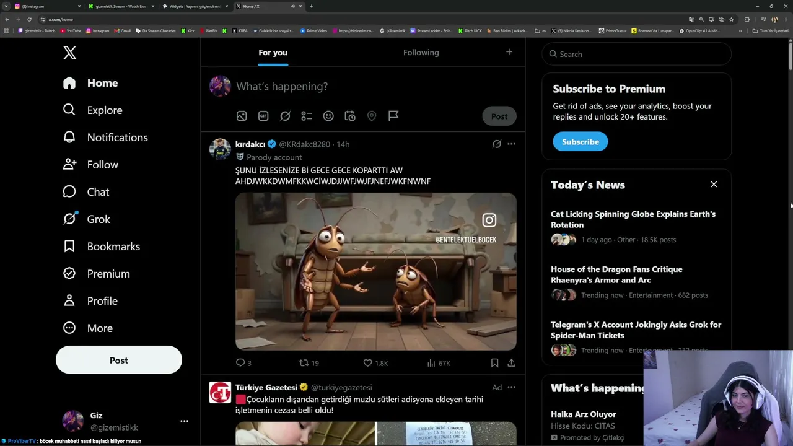Screen dimensions: 793x446
Task: Click the Grok icon on kırdakcı's post
Action: click(x=497, y=144)
